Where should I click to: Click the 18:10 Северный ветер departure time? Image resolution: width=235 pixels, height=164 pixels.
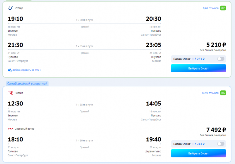15,139
